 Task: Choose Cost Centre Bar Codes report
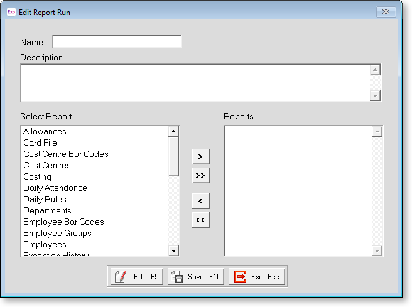[66, 154]
